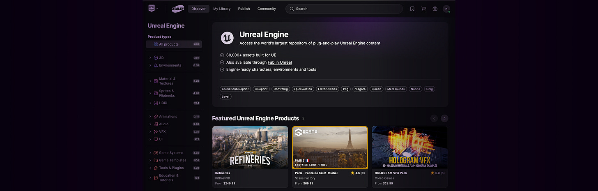Viewport: 598px width, 191px height.
Task: Show previous featured products
Action: tap(434, 118)
